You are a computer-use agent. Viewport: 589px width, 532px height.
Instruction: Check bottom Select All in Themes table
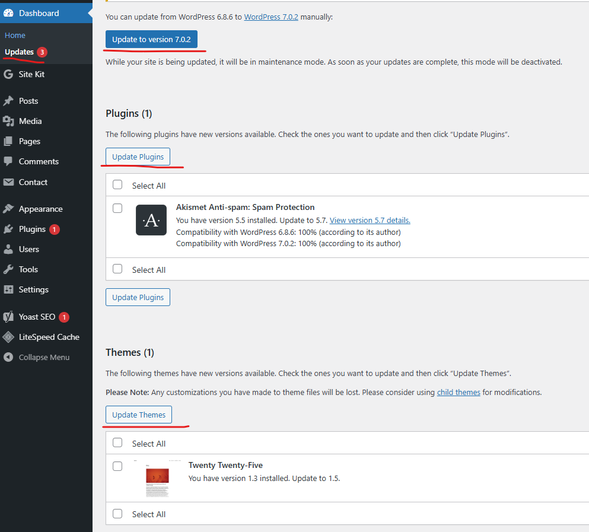coord(117,514)
